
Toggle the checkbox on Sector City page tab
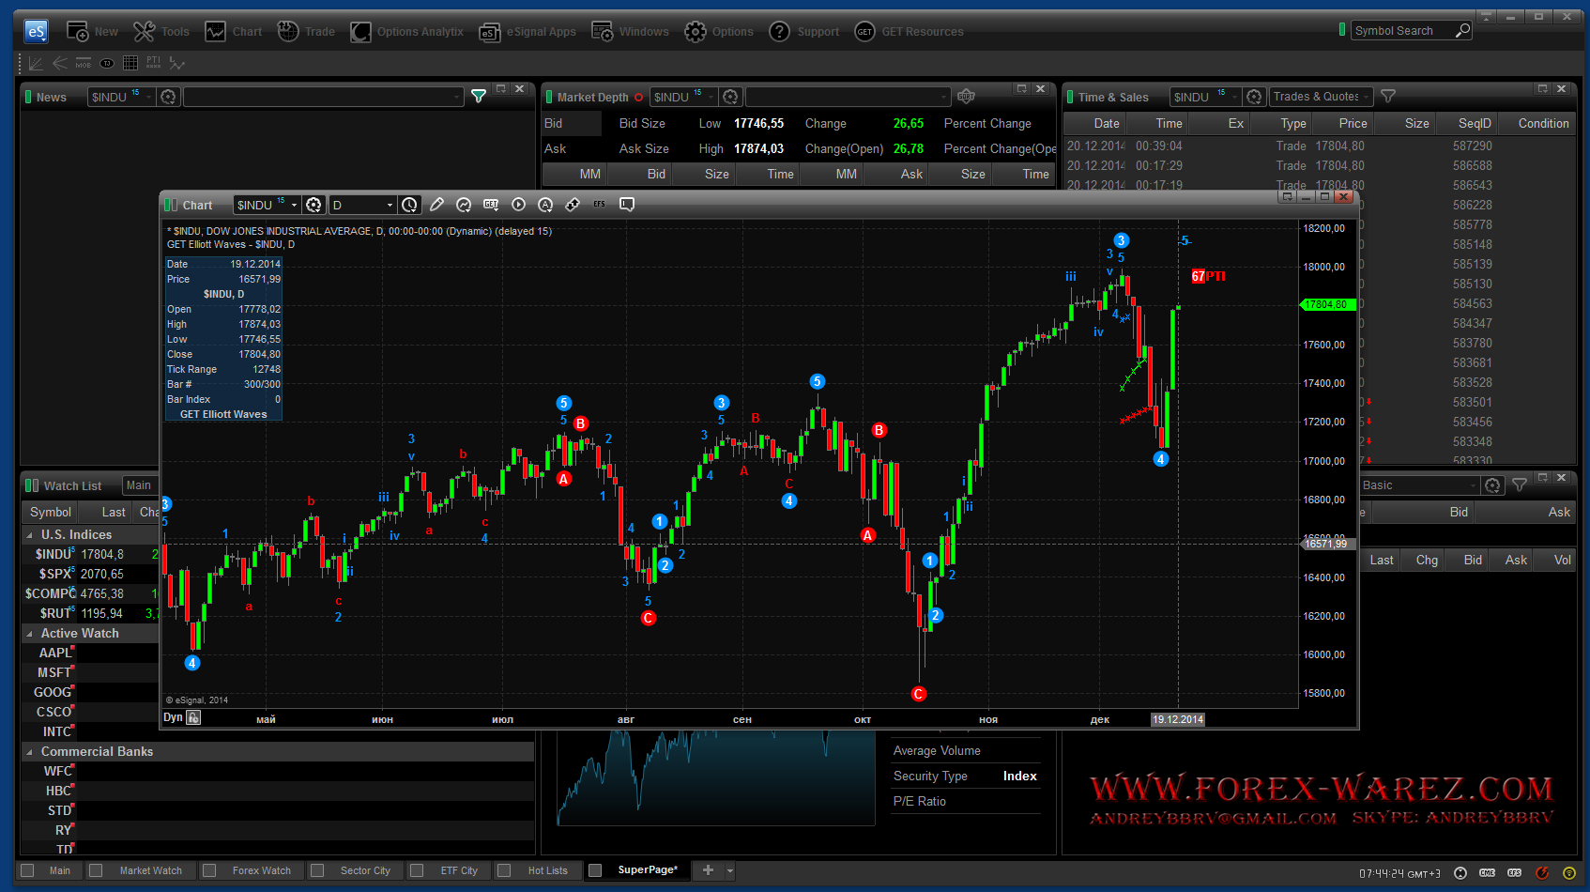(x=317, y=870)
